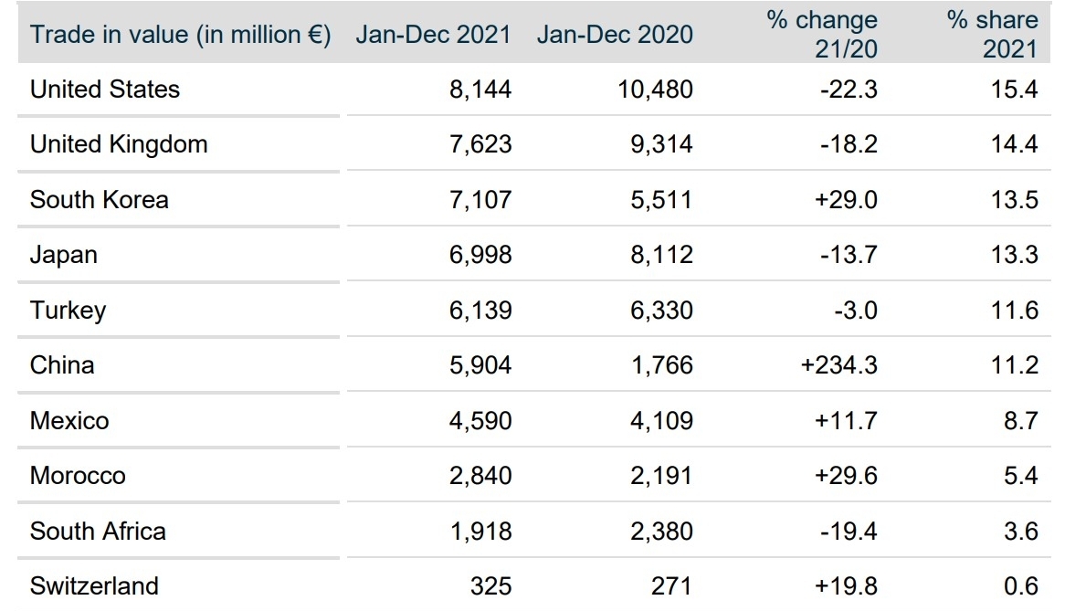1086x611 pixels.
Task: Click the % change 21/20 header
Action: pyautogui.click(x=822, y=34)
